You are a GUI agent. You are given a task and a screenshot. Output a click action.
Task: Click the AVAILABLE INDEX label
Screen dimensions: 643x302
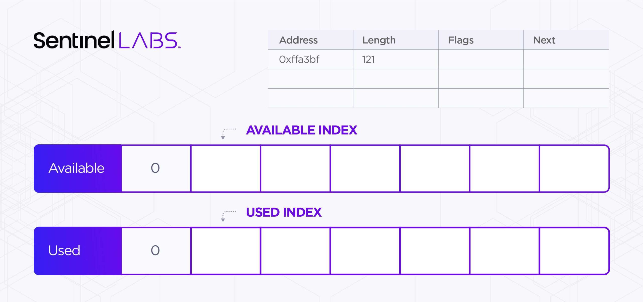pos(301,130)
